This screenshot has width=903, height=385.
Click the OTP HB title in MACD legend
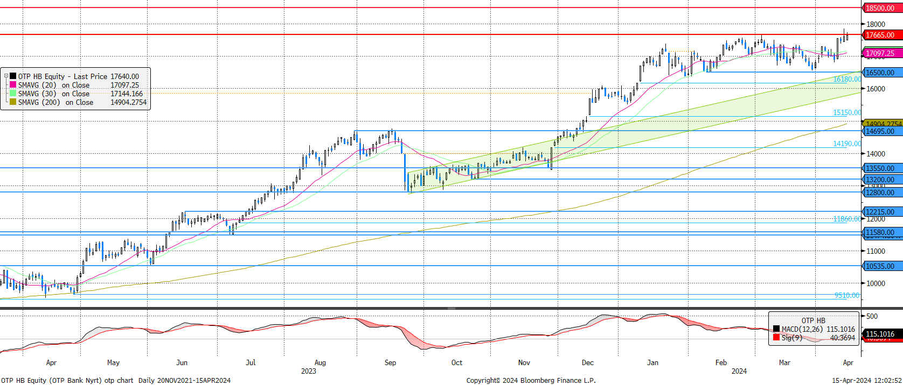[x=813, y=320]
